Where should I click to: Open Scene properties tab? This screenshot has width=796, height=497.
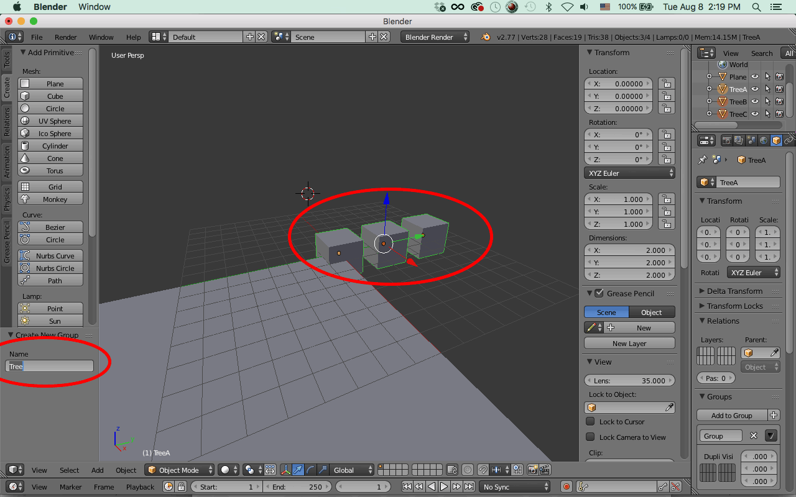[x=751, y=140]
